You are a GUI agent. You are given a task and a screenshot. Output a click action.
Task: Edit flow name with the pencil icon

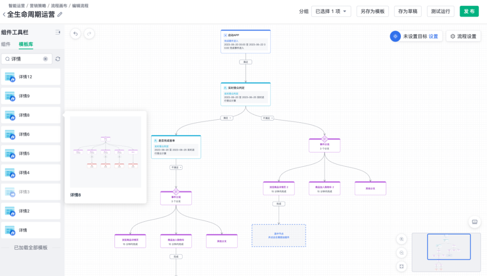[x=60, y=14]
